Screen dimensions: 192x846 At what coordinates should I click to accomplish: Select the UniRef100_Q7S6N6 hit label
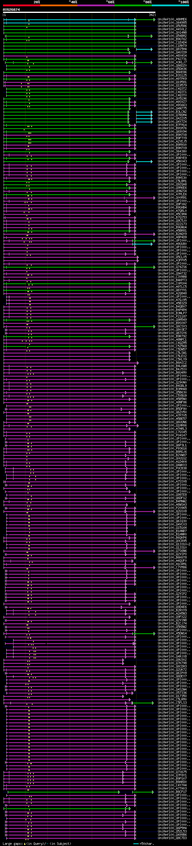tap(172, 551)
